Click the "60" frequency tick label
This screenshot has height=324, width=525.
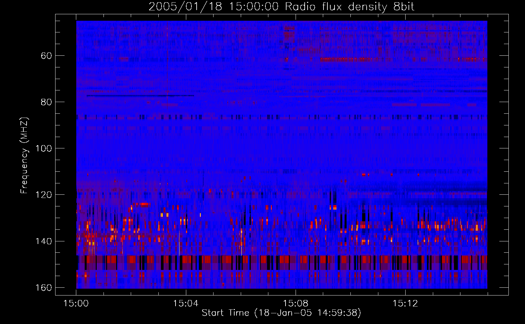tap(46, 56)
